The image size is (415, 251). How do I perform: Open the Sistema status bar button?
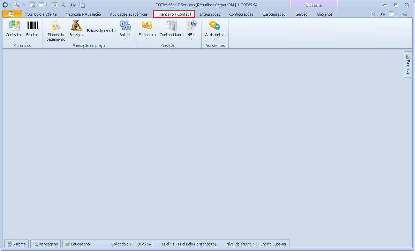coord(16,244)
